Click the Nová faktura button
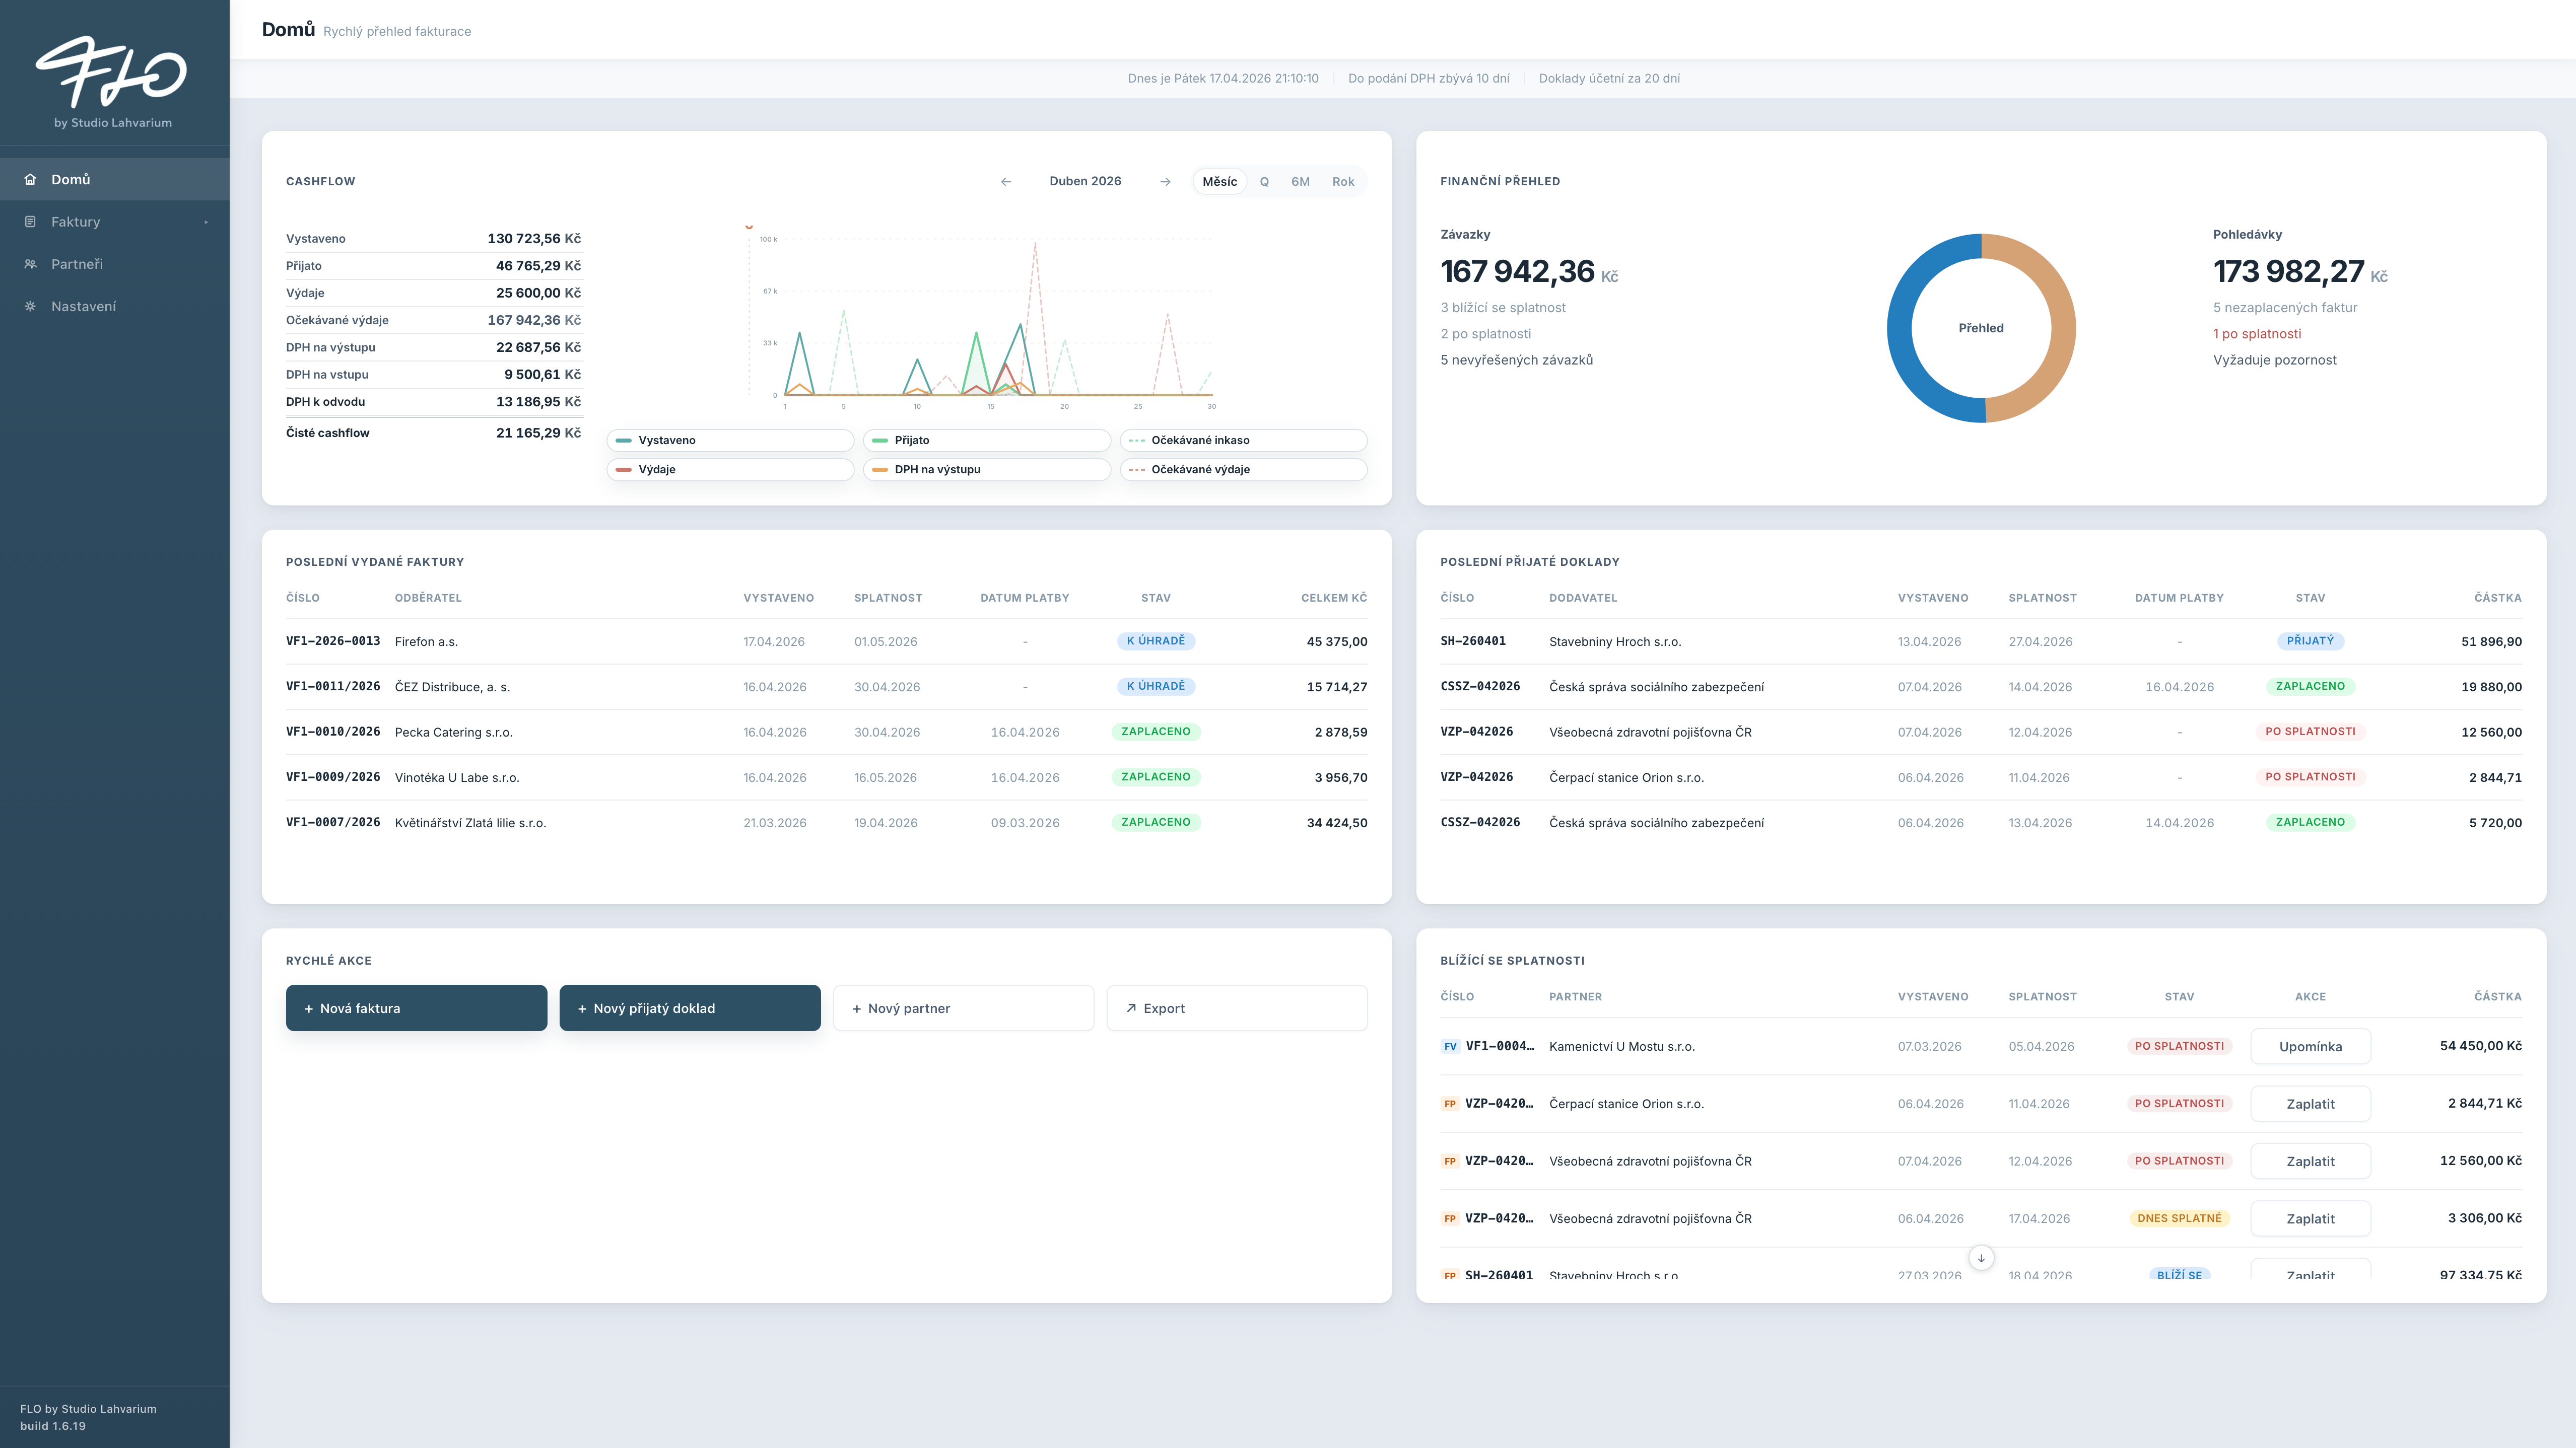 click(x=416, y=1008)
